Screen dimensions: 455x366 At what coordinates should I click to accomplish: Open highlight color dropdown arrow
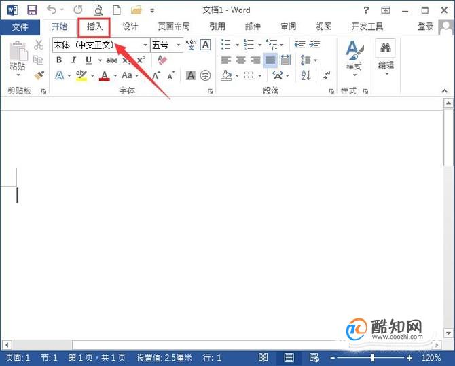(92, 76)
